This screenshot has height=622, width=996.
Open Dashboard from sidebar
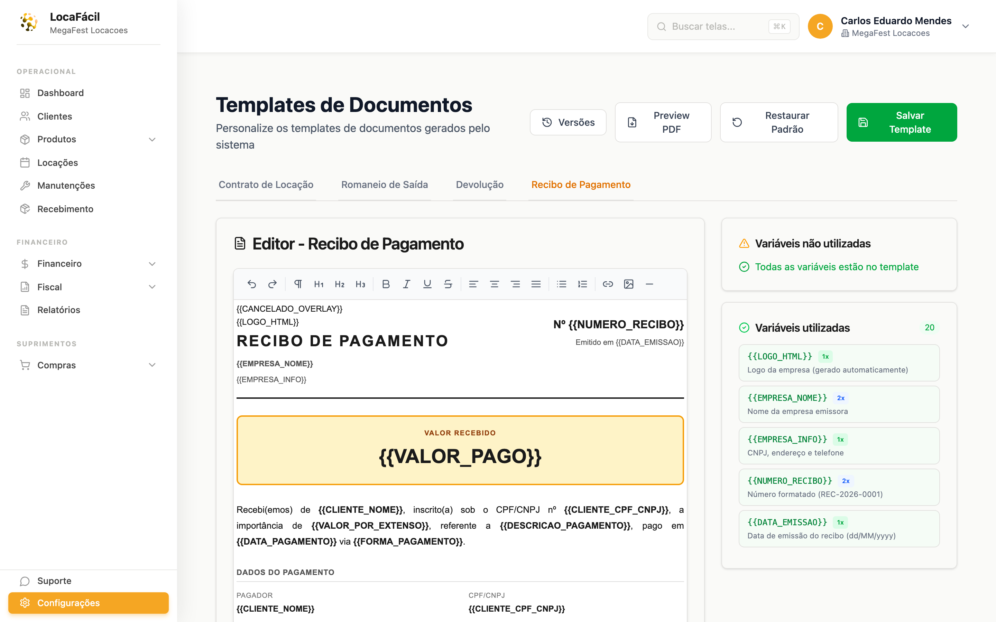[88, 93]
